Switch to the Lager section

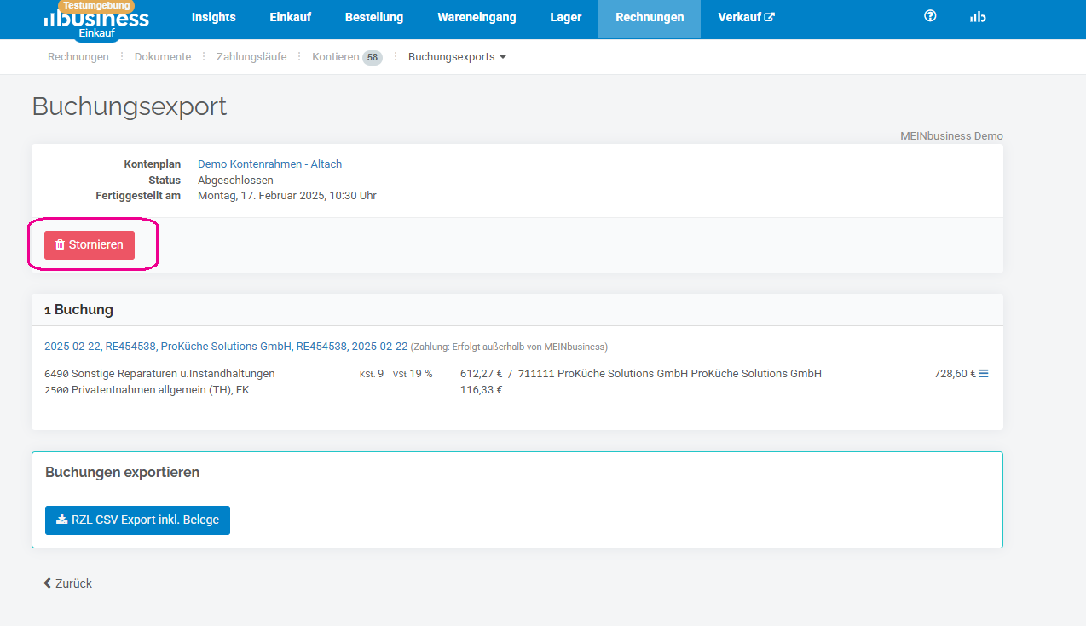pos(566,17)
